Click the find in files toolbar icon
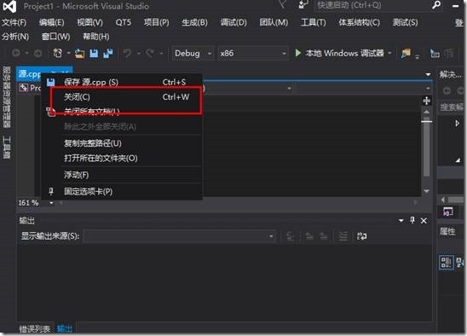 [406, 54]
